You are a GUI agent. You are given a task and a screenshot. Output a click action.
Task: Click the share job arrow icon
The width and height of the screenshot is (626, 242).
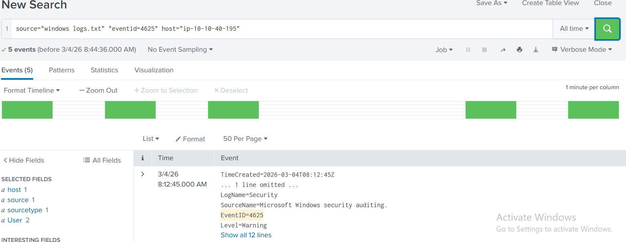click(x=503, y=50)
